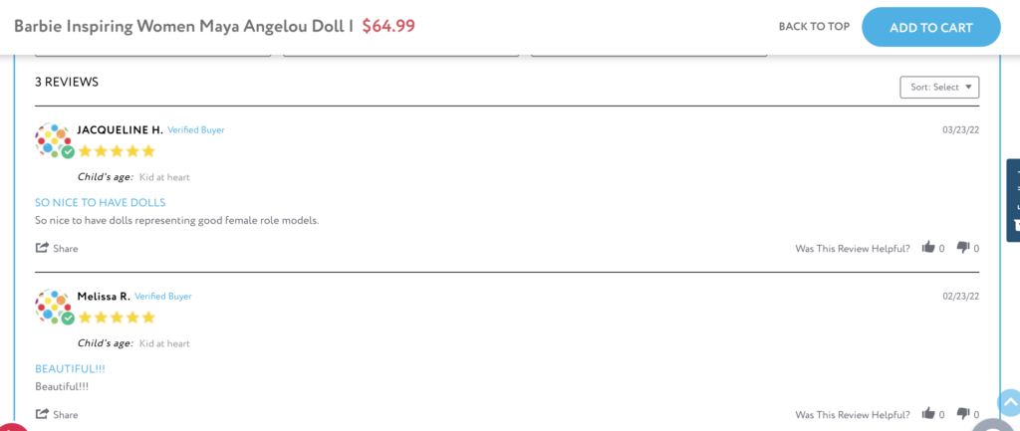Click Melissa's Verified Buyer label

[163, 297]
